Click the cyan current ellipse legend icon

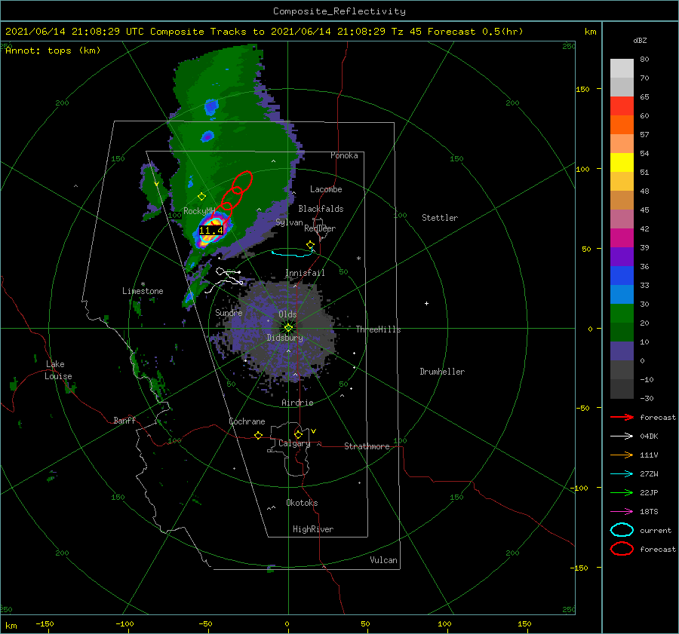click(x=622, y=530)
